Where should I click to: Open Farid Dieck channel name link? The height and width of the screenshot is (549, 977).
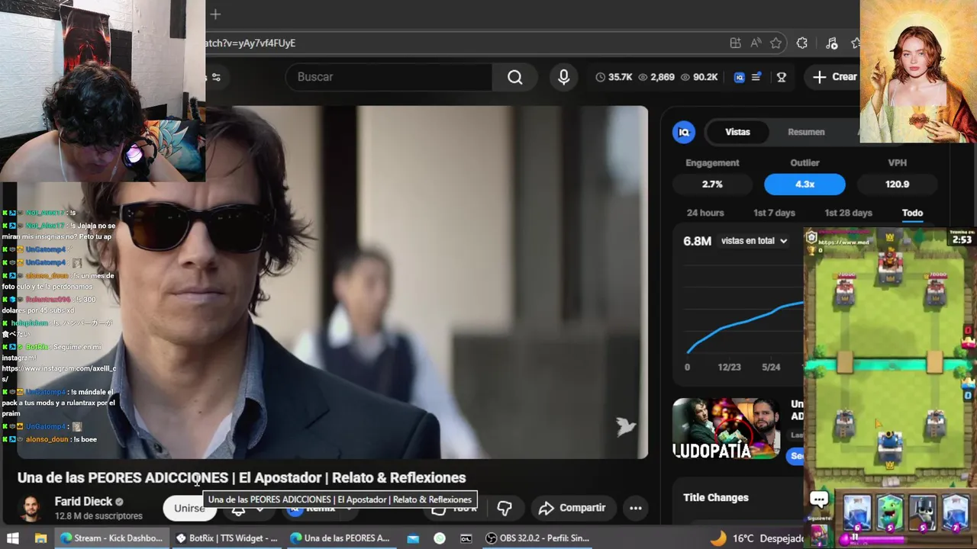[83, 501]
